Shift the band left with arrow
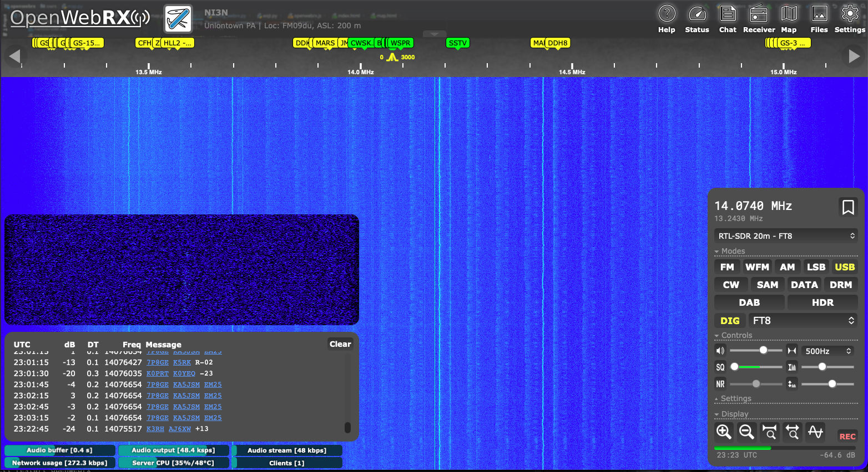Screen dimensions: 868x472 pyautogui.click(x=15, y=56)
